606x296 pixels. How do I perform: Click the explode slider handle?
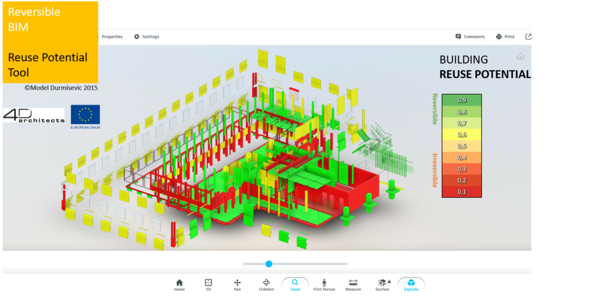tap(269, 264)
